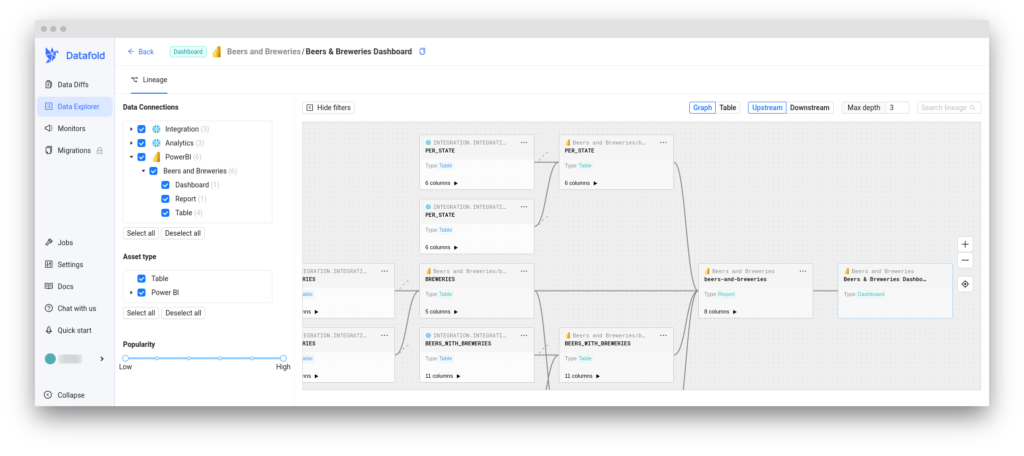
Task: Switch to Graph view
Action: pos(702,108)
